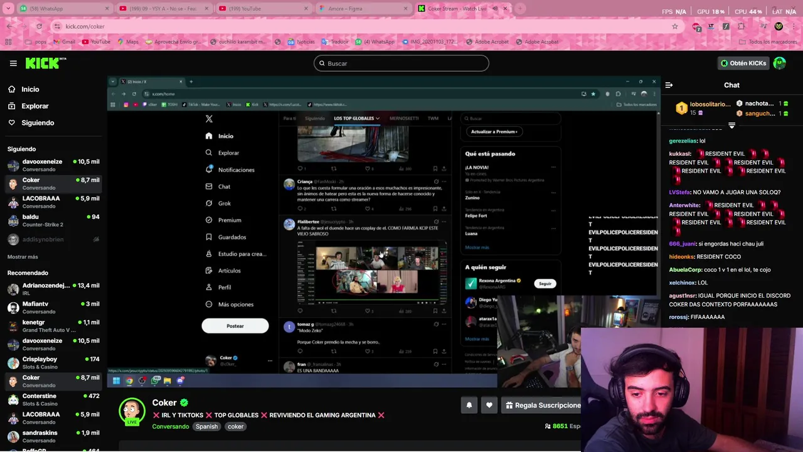
Task: Click the Obtén KICKs button
Action: click(743, 63)
